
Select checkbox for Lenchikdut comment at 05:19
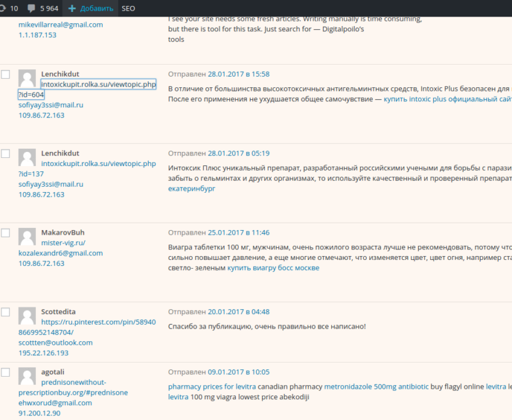5,153
